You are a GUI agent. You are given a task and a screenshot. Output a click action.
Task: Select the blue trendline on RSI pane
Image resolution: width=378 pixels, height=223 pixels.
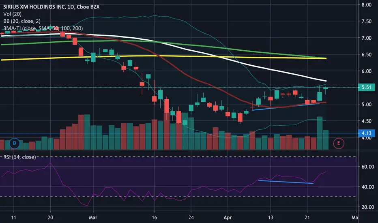pyautogui.click(x=286, y=182)
